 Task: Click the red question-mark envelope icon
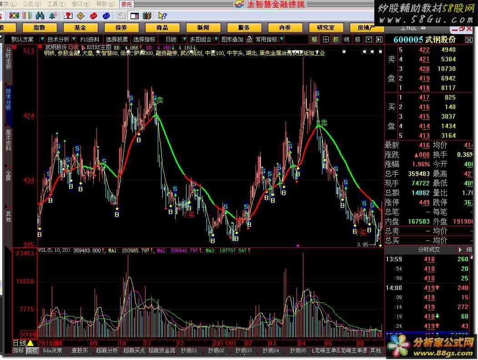pyautogui.click(x=67, y=15)
